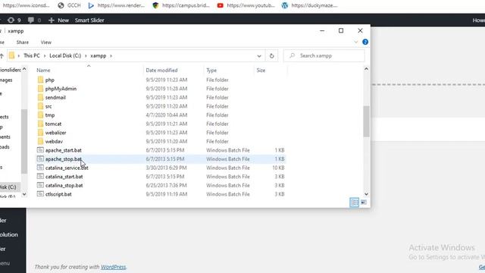This screenshot has height=273, width=485.
Task: Sort files by Size column
Action: click(261, 71)
